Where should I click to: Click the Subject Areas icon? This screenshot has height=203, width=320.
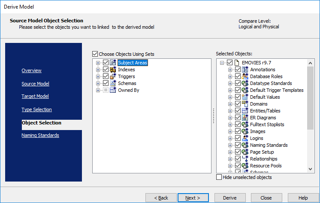click(113, 63)
